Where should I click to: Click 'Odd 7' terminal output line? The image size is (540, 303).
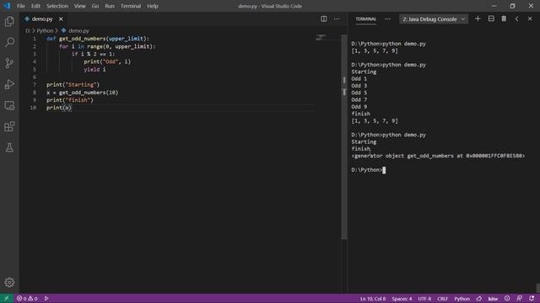[359, 99]
